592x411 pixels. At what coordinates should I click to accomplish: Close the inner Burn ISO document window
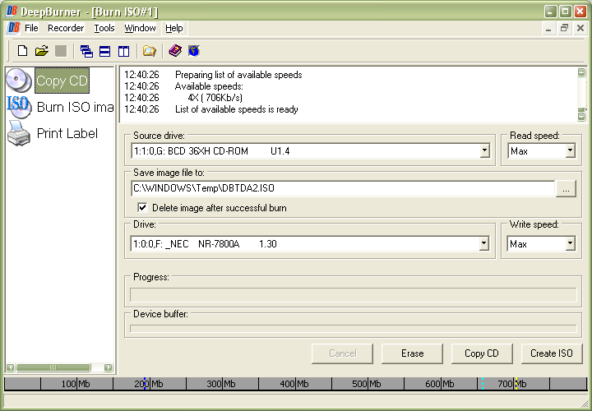pos(580,28)
